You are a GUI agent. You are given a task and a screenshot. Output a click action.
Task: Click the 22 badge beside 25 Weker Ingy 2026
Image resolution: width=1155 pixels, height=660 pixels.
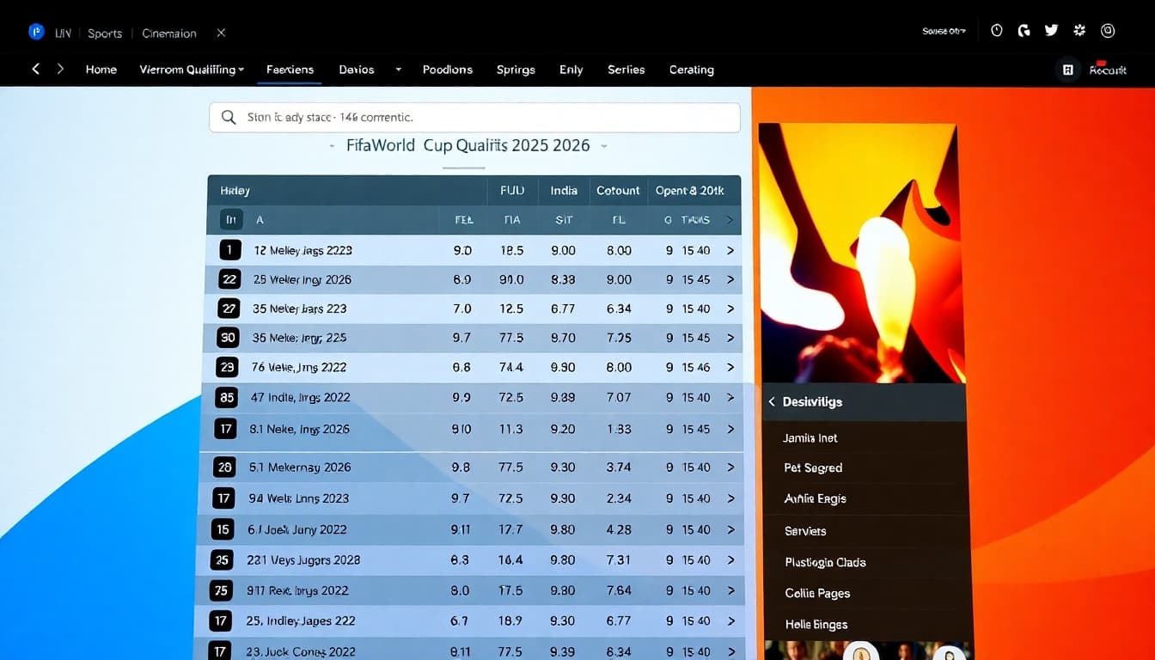229,279
